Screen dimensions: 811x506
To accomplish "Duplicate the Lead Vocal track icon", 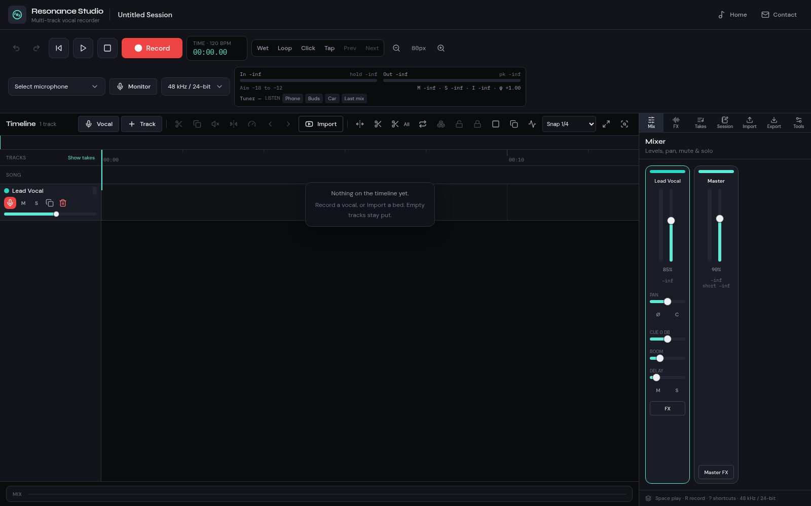I will point(50,203).
